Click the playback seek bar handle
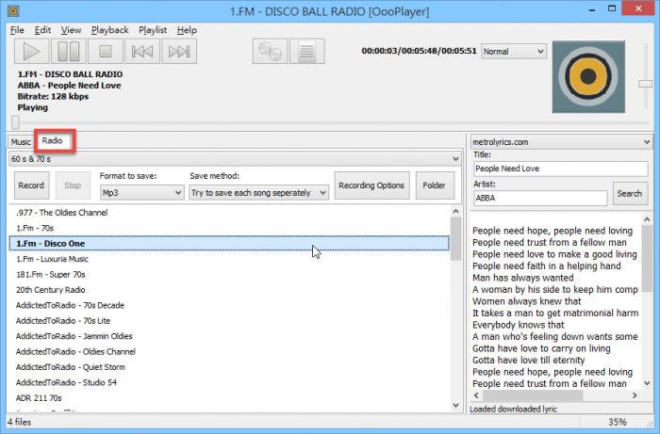The width and height of the screenshot is (660, 434). pos(16,122)
